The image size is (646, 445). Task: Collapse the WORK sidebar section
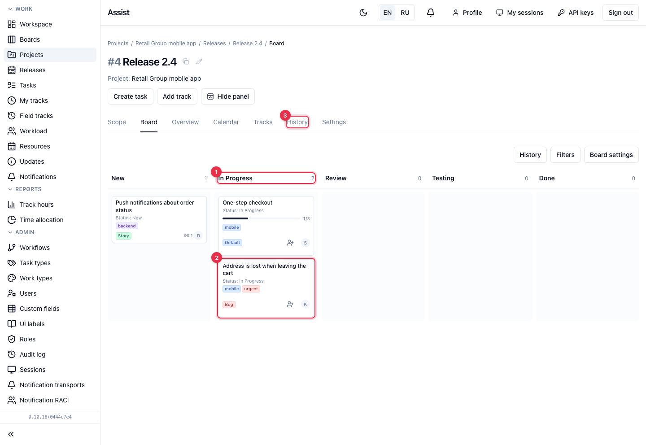(20, 9)
